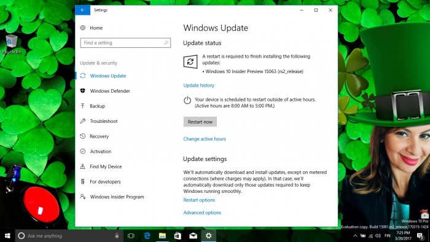The image size is (430, 242).
Task: Click the Troubleshoot wrench icon
Action: tap(83, 121)
